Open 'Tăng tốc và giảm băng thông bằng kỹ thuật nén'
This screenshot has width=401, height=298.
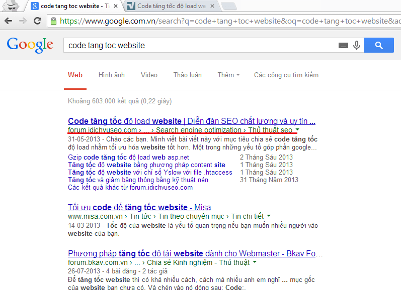tap(138, 180)
